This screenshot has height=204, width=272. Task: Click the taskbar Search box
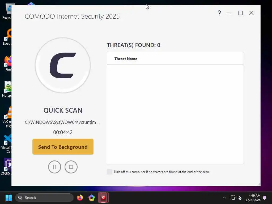click(x=44, y=198)
